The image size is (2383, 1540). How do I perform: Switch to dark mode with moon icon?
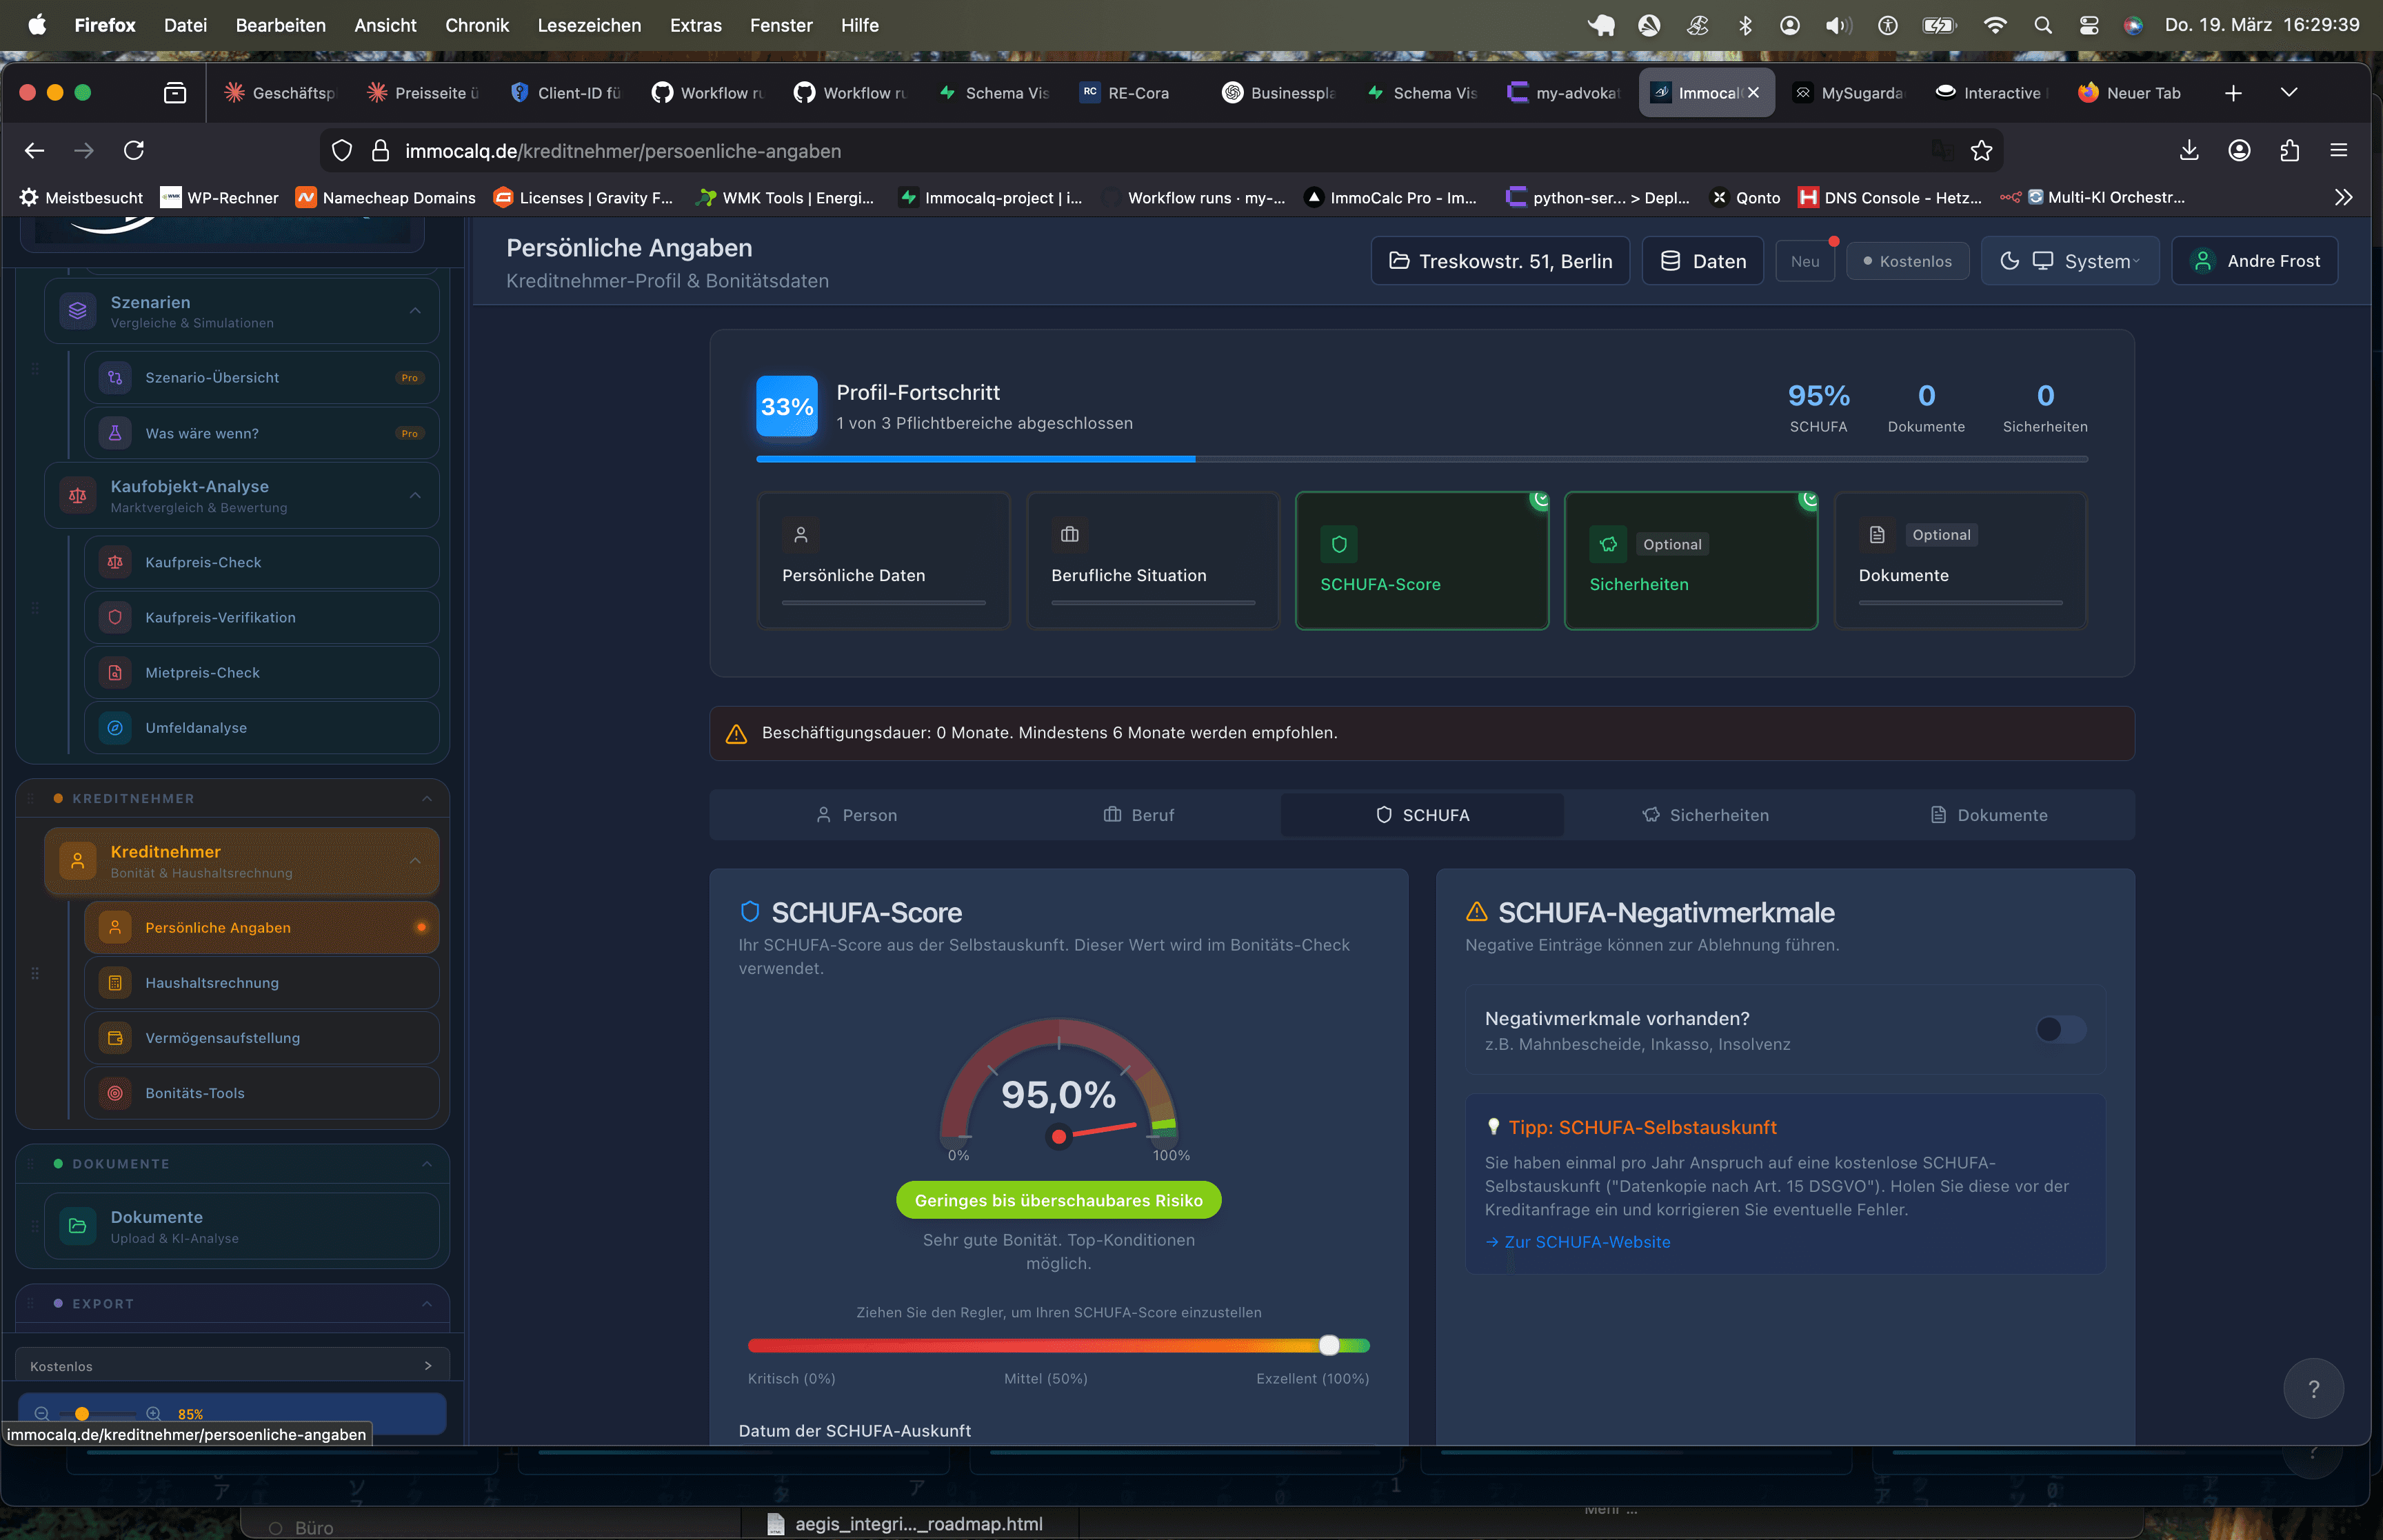2009,261
